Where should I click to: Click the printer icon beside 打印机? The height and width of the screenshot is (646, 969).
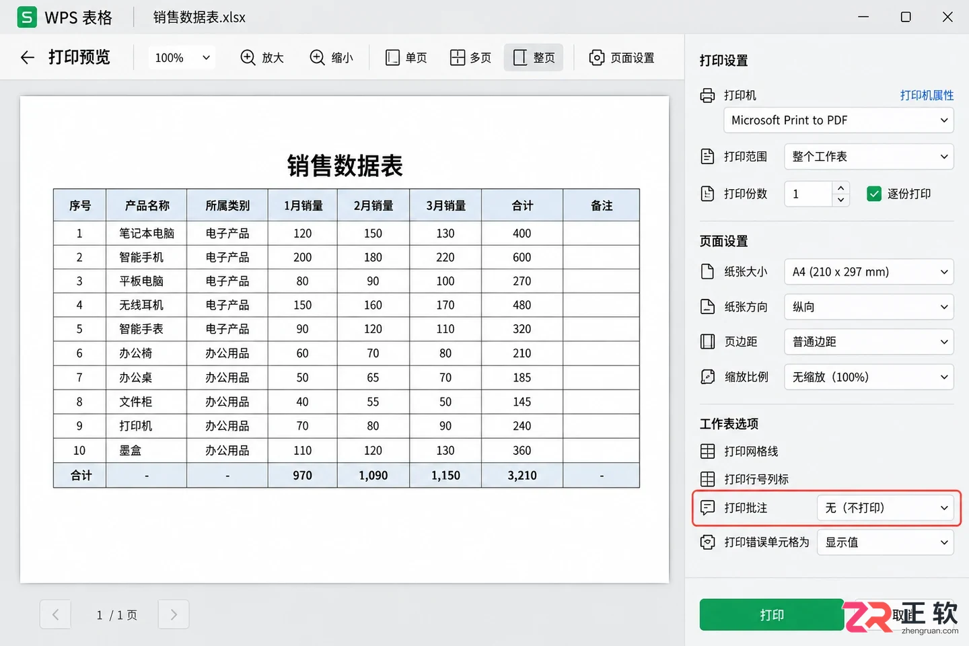tap(708, 96)
